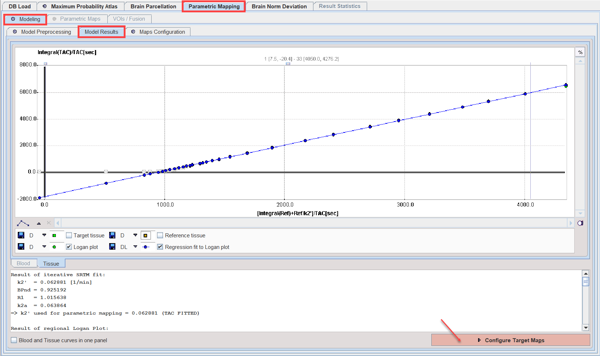Open the Brain Norm Deviation tab

click(279, 6)
